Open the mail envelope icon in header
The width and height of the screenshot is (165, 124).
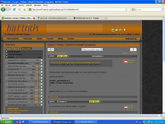click(113, 30)
